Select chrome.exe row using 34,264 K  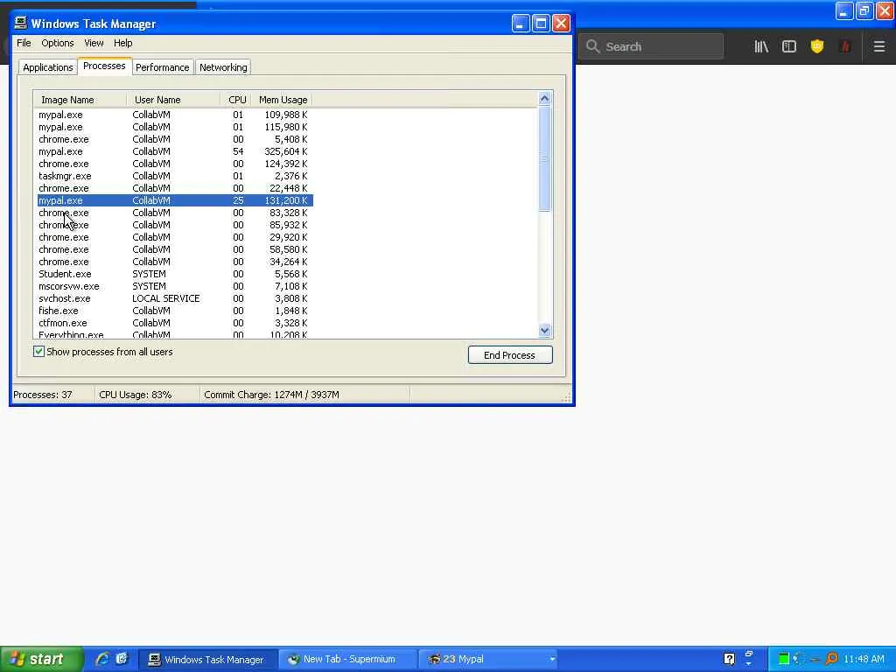coord(173,262)
